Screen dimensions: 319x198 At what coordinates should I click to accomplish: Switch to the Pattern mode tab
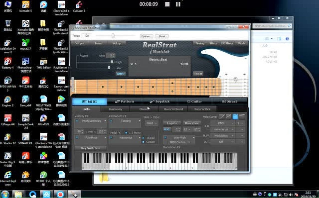[125, 101]
